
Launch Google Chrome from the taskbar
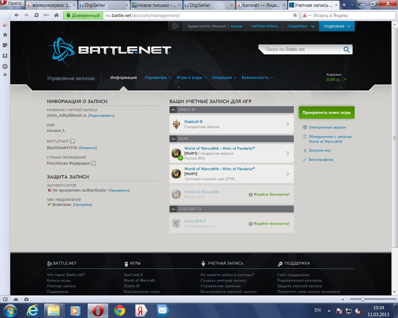120,311
